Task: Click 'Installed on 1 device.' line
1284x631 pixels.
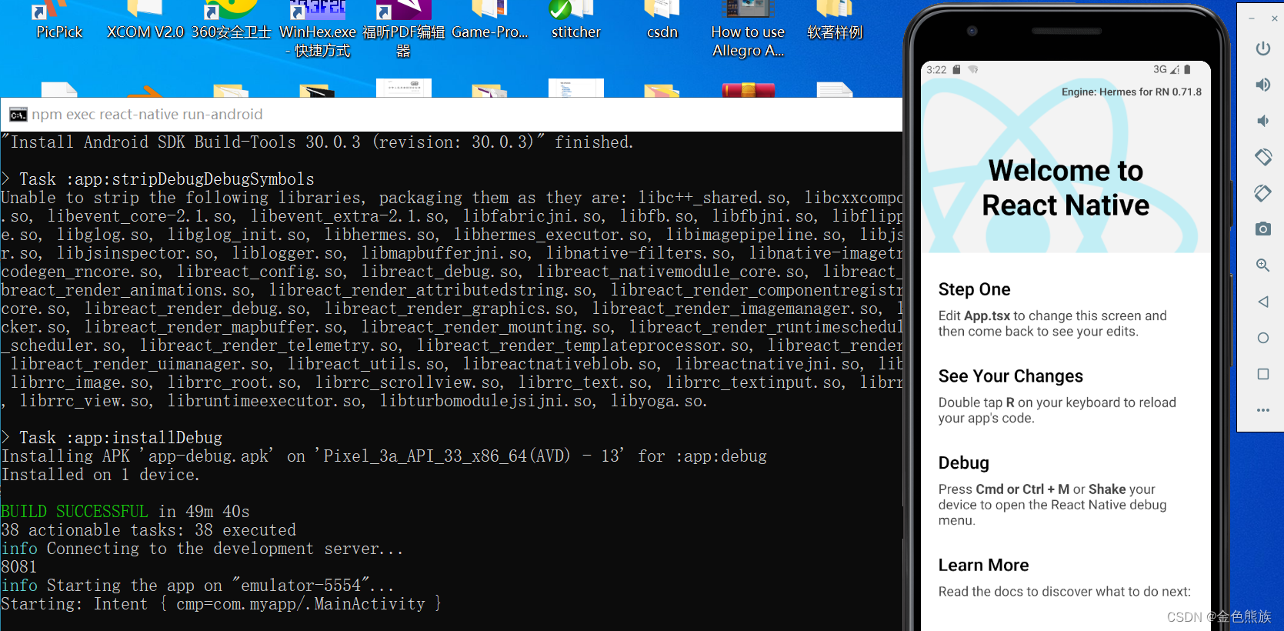Action: 100,475
